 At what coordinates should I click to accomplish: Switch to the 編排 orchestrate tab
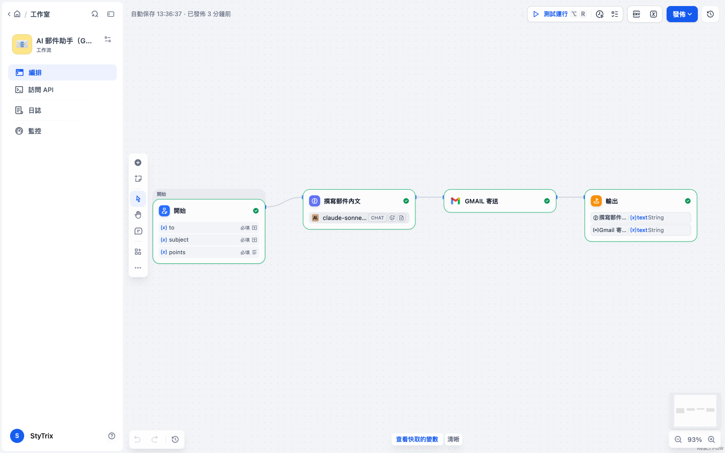62,72
